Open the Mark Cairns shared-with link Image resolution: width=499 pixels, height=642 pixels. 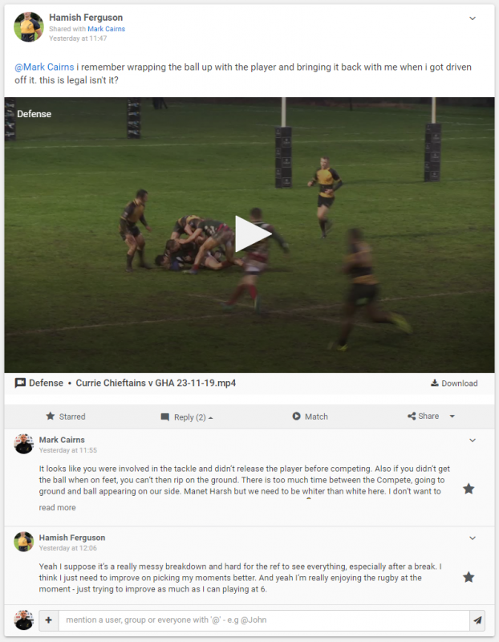107,29
